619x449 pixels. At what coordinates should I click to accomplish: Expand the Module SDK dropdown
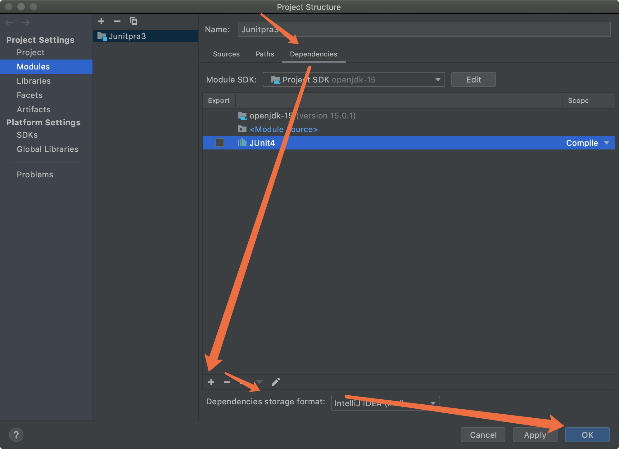(438, 80)
